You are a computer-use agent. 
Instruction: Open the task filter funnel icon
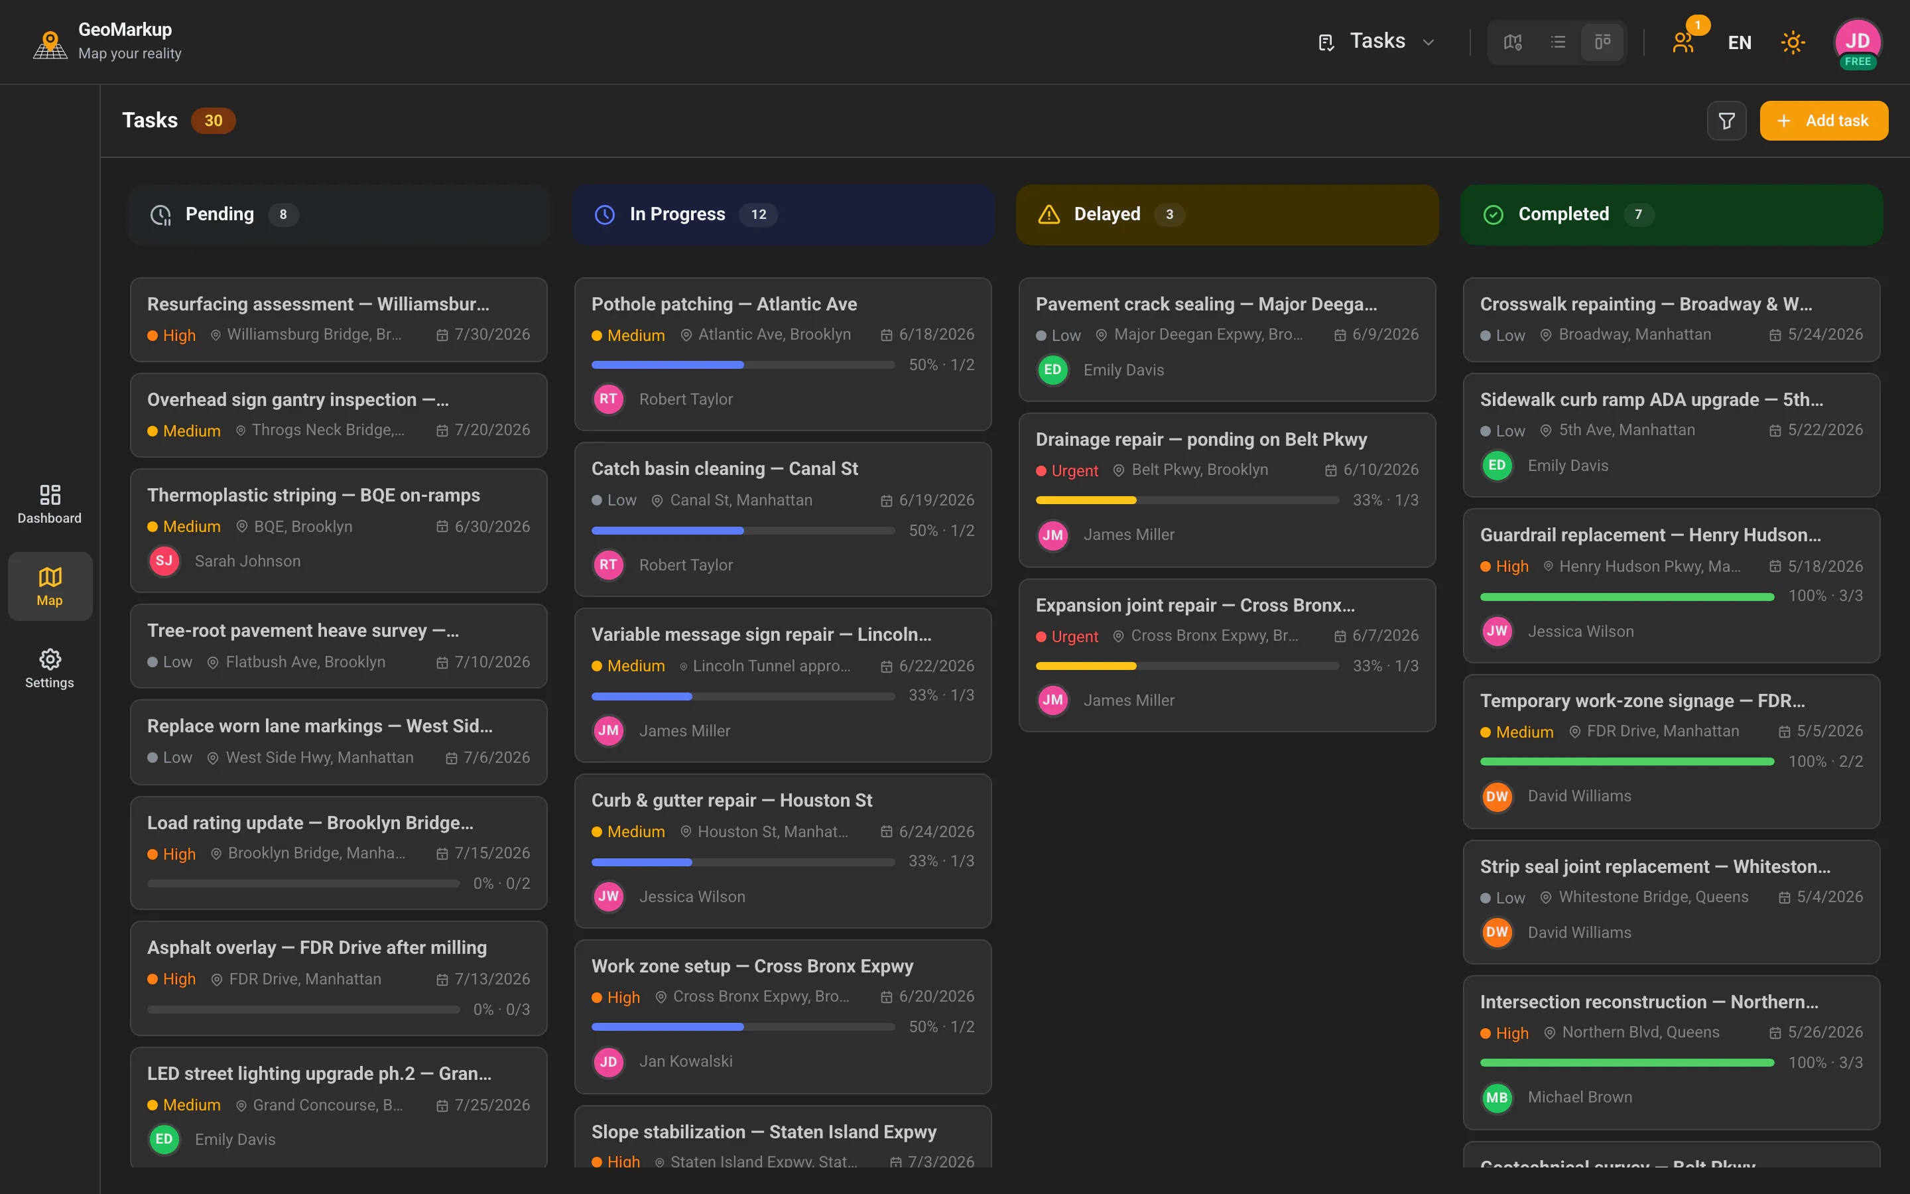1726,121
